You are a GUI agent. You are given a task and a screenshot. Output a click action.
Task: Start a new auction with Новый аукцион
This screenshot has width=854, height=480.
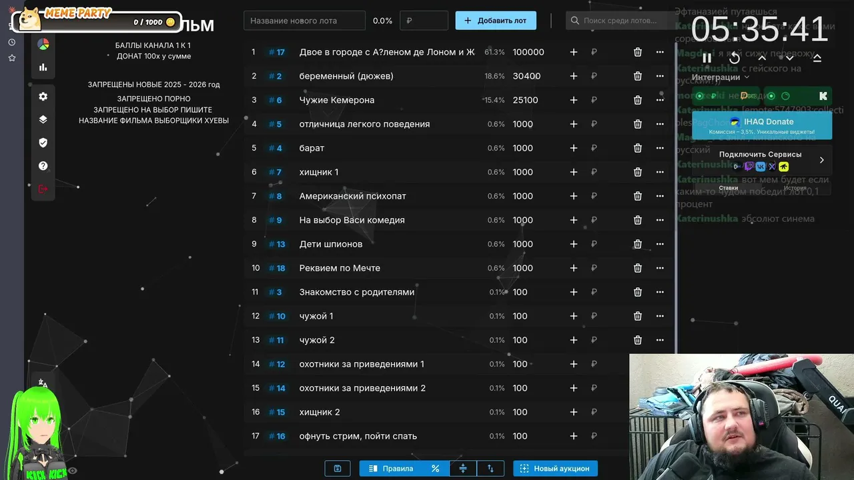pos(555,469)
